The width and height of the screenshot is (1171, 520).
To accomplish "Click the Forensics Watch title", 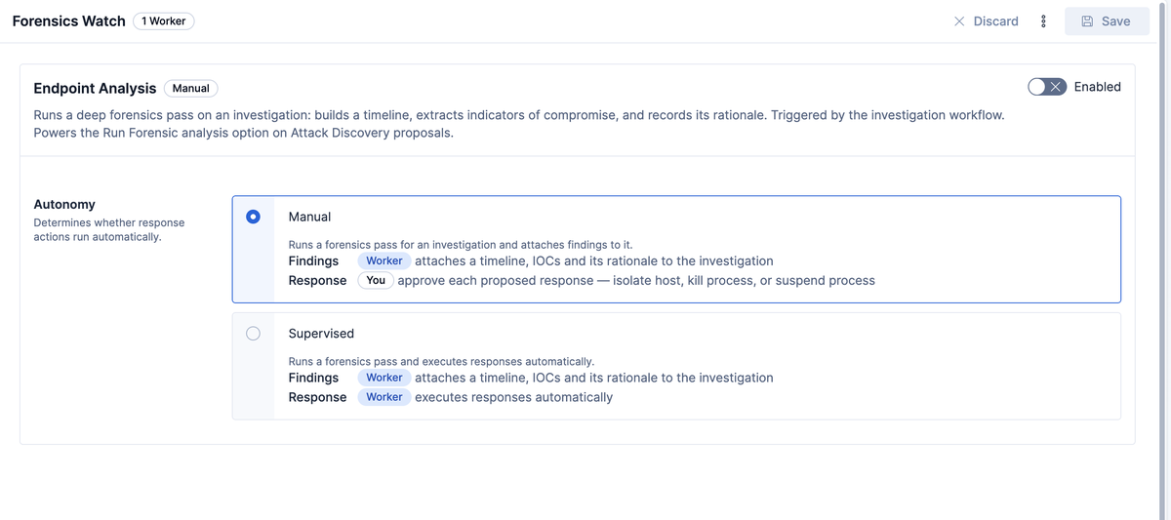I will pyautogui.click(x=69, y=21).
